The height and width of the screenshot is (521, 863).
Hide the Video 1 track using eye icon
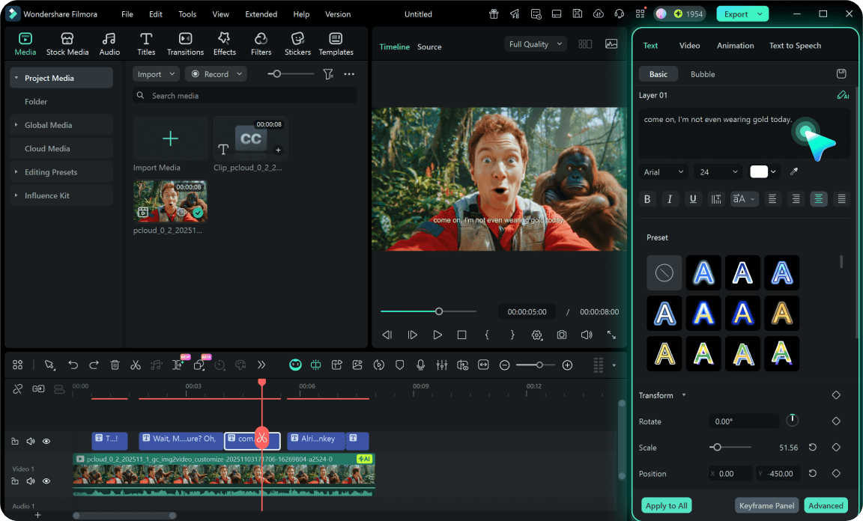(x=46, y=481)
